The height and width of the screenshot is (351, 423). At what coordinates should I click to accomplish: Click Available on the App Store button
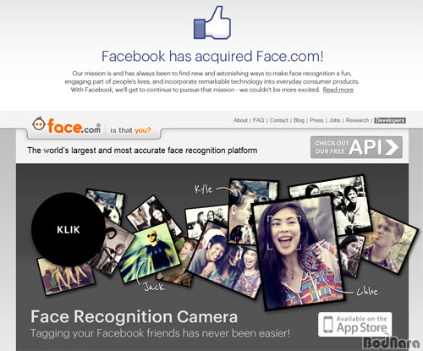pyautogui.click(x=355, y=324)
